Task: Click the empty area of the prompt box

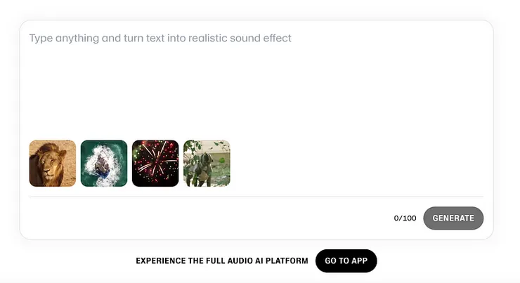Action: [x=316, y=98]
